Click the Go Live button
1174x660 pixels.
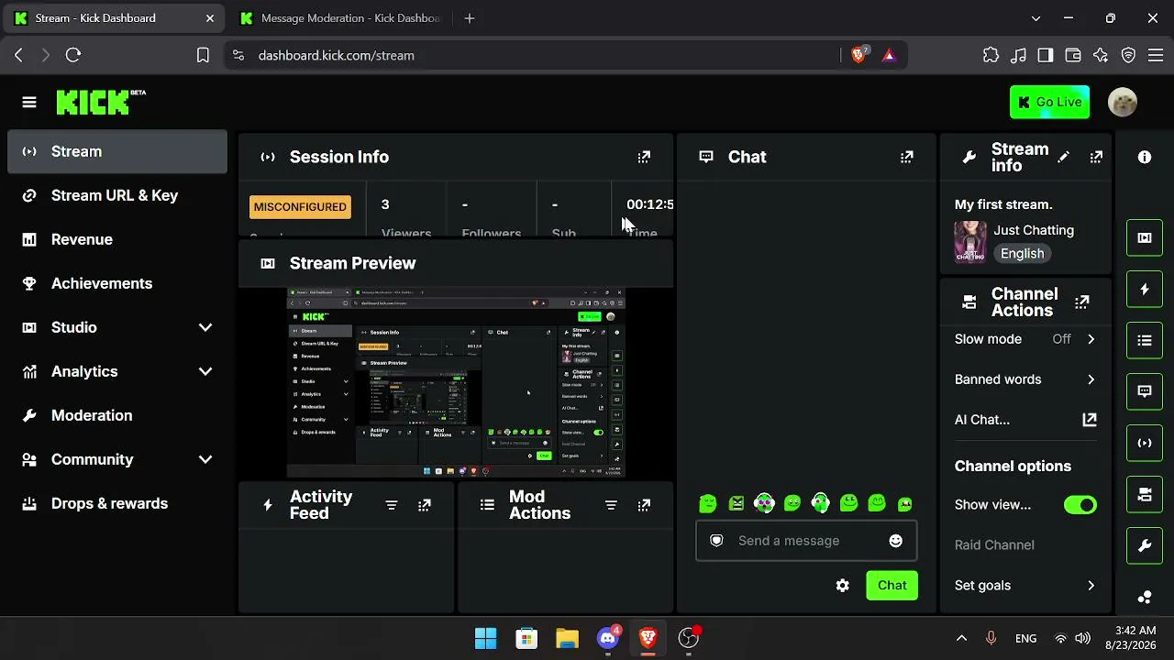tap(1049, 102)
